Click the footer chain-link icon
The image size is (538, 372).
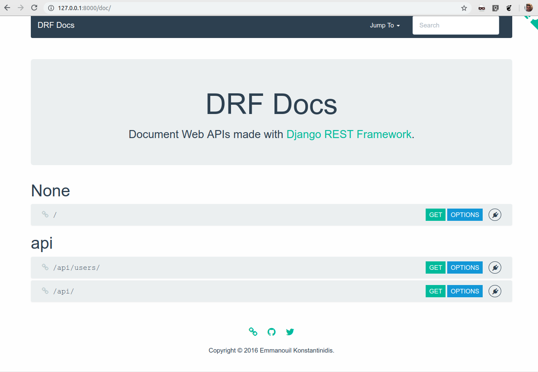tap(253, 332)
